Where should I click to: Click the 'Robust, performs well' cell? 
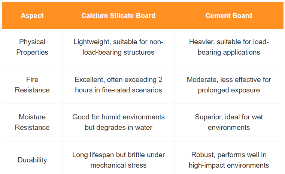click(228, 160)
